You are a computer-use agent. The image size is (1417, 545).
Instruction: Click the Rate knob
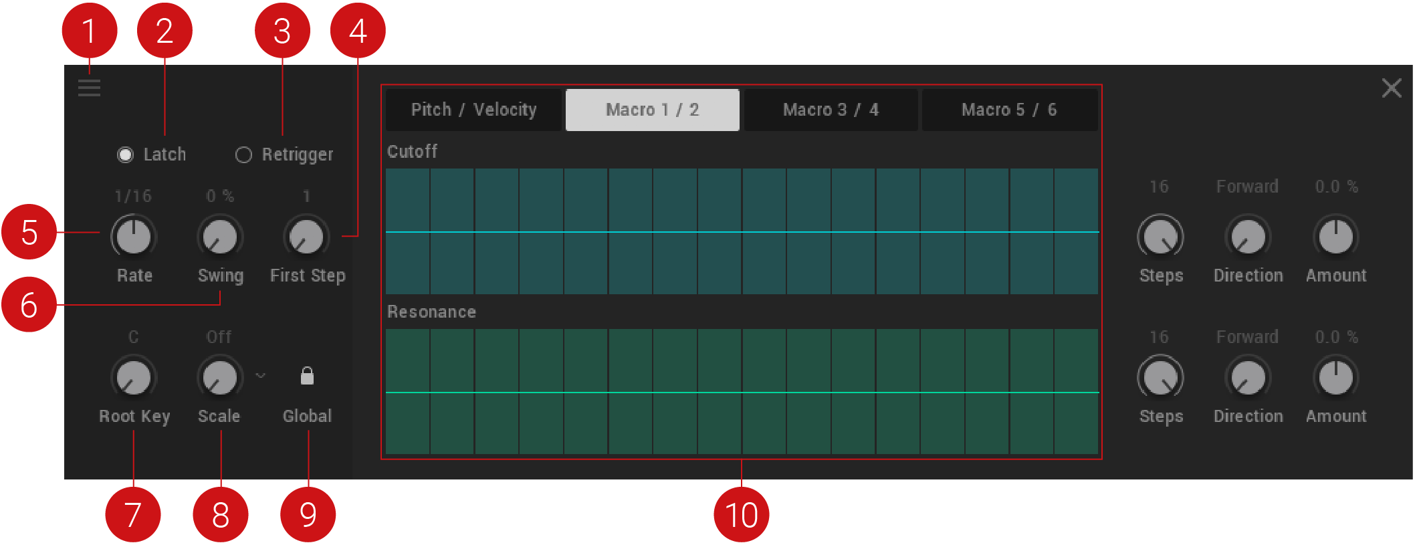pos(134,237)
